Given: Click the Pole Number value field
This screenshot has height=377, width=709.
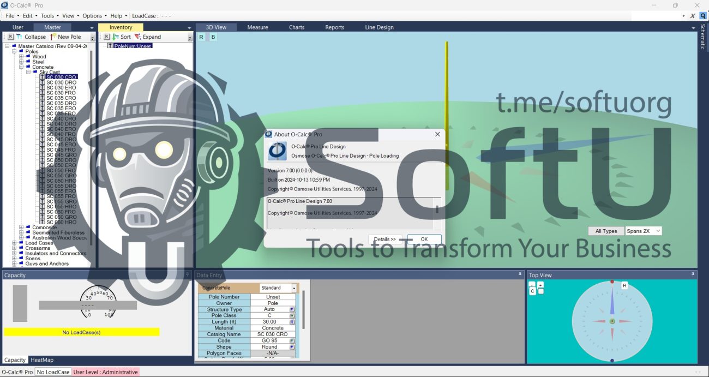Looking at the screenshot, I should click(273, 297).
